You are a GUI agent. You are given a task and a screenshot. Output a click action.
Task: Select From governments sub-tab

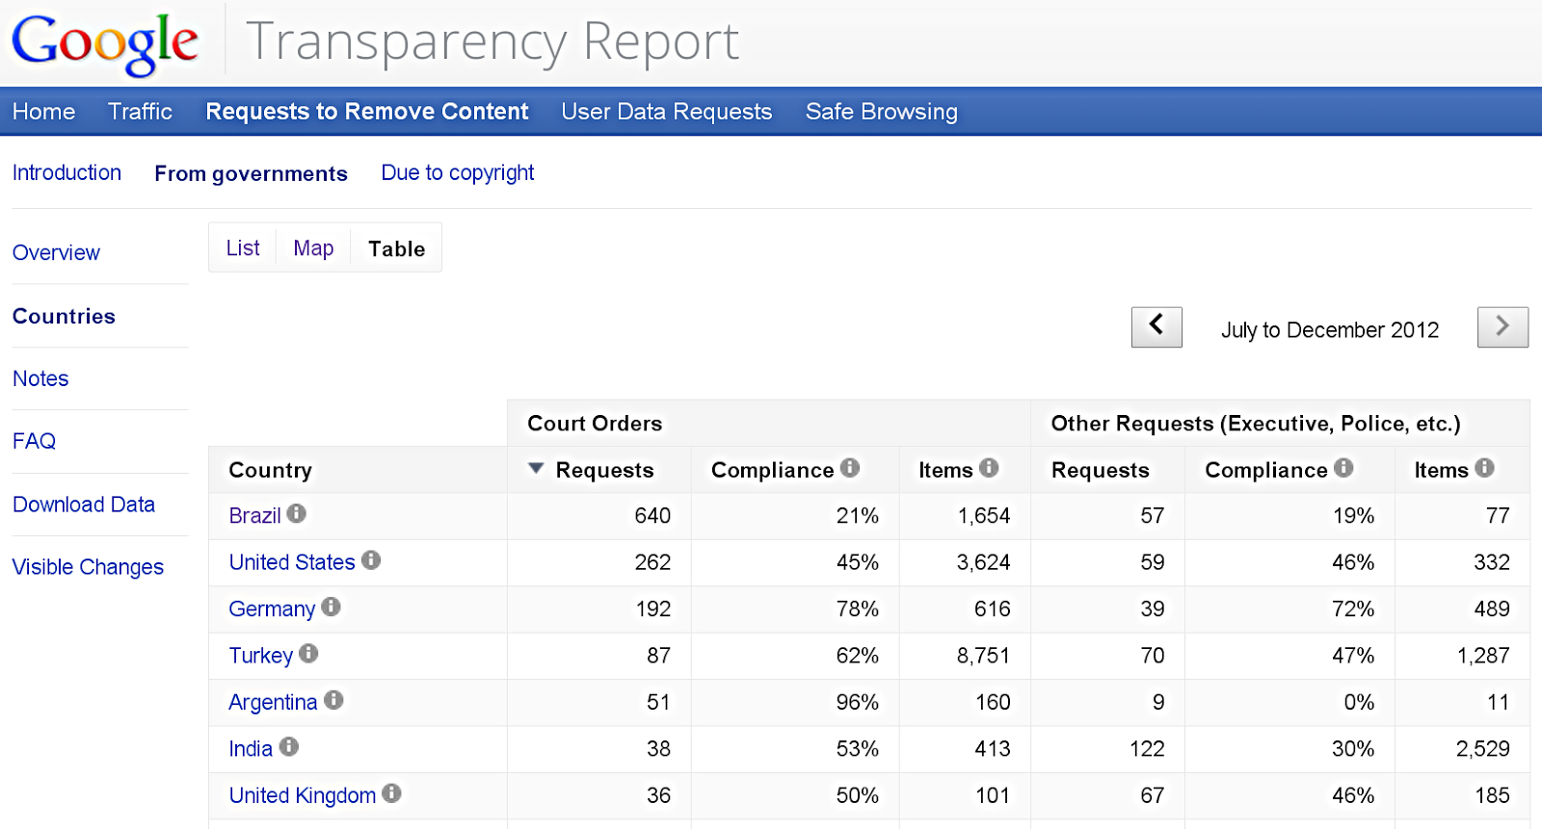coord(251,173)
